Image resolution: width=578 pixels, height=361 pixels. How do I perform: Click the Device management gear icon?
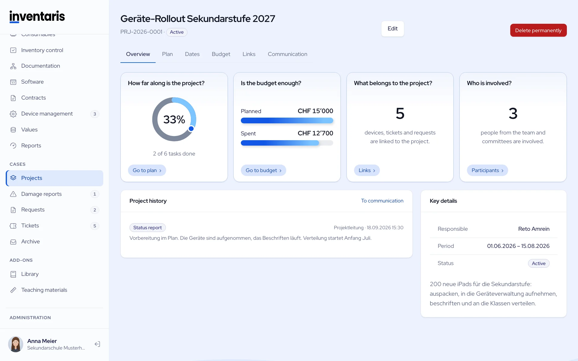coord(13,114)
